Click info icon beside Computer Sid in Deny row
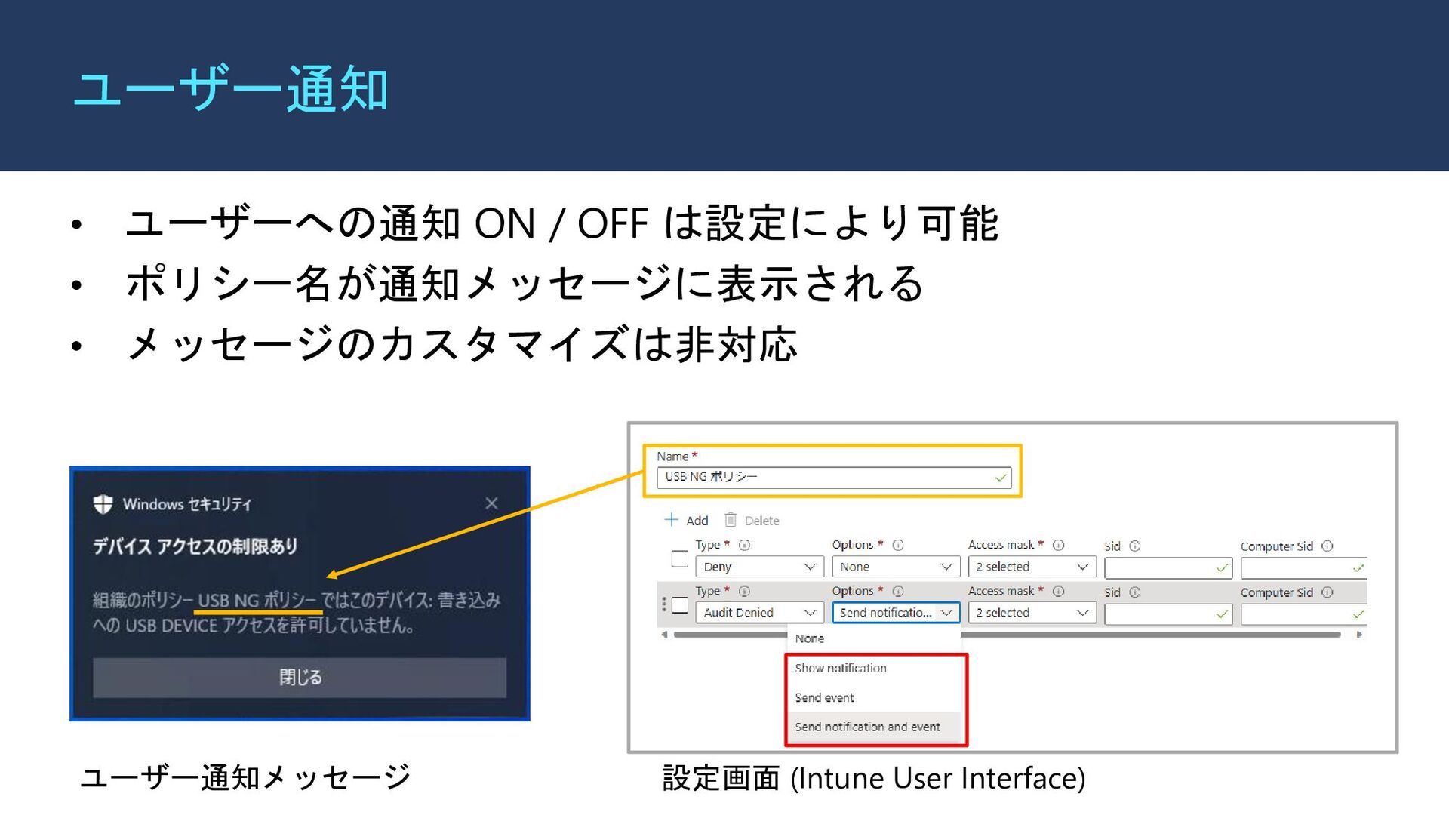 [x=1327, y=546]
